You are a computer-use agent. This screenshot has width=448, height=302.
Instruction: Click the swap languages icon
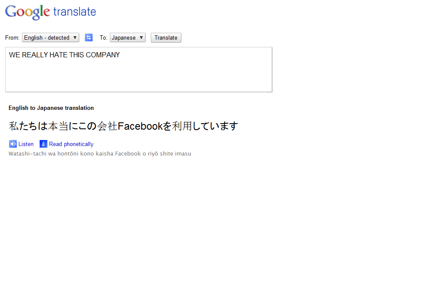coord(89,37)
